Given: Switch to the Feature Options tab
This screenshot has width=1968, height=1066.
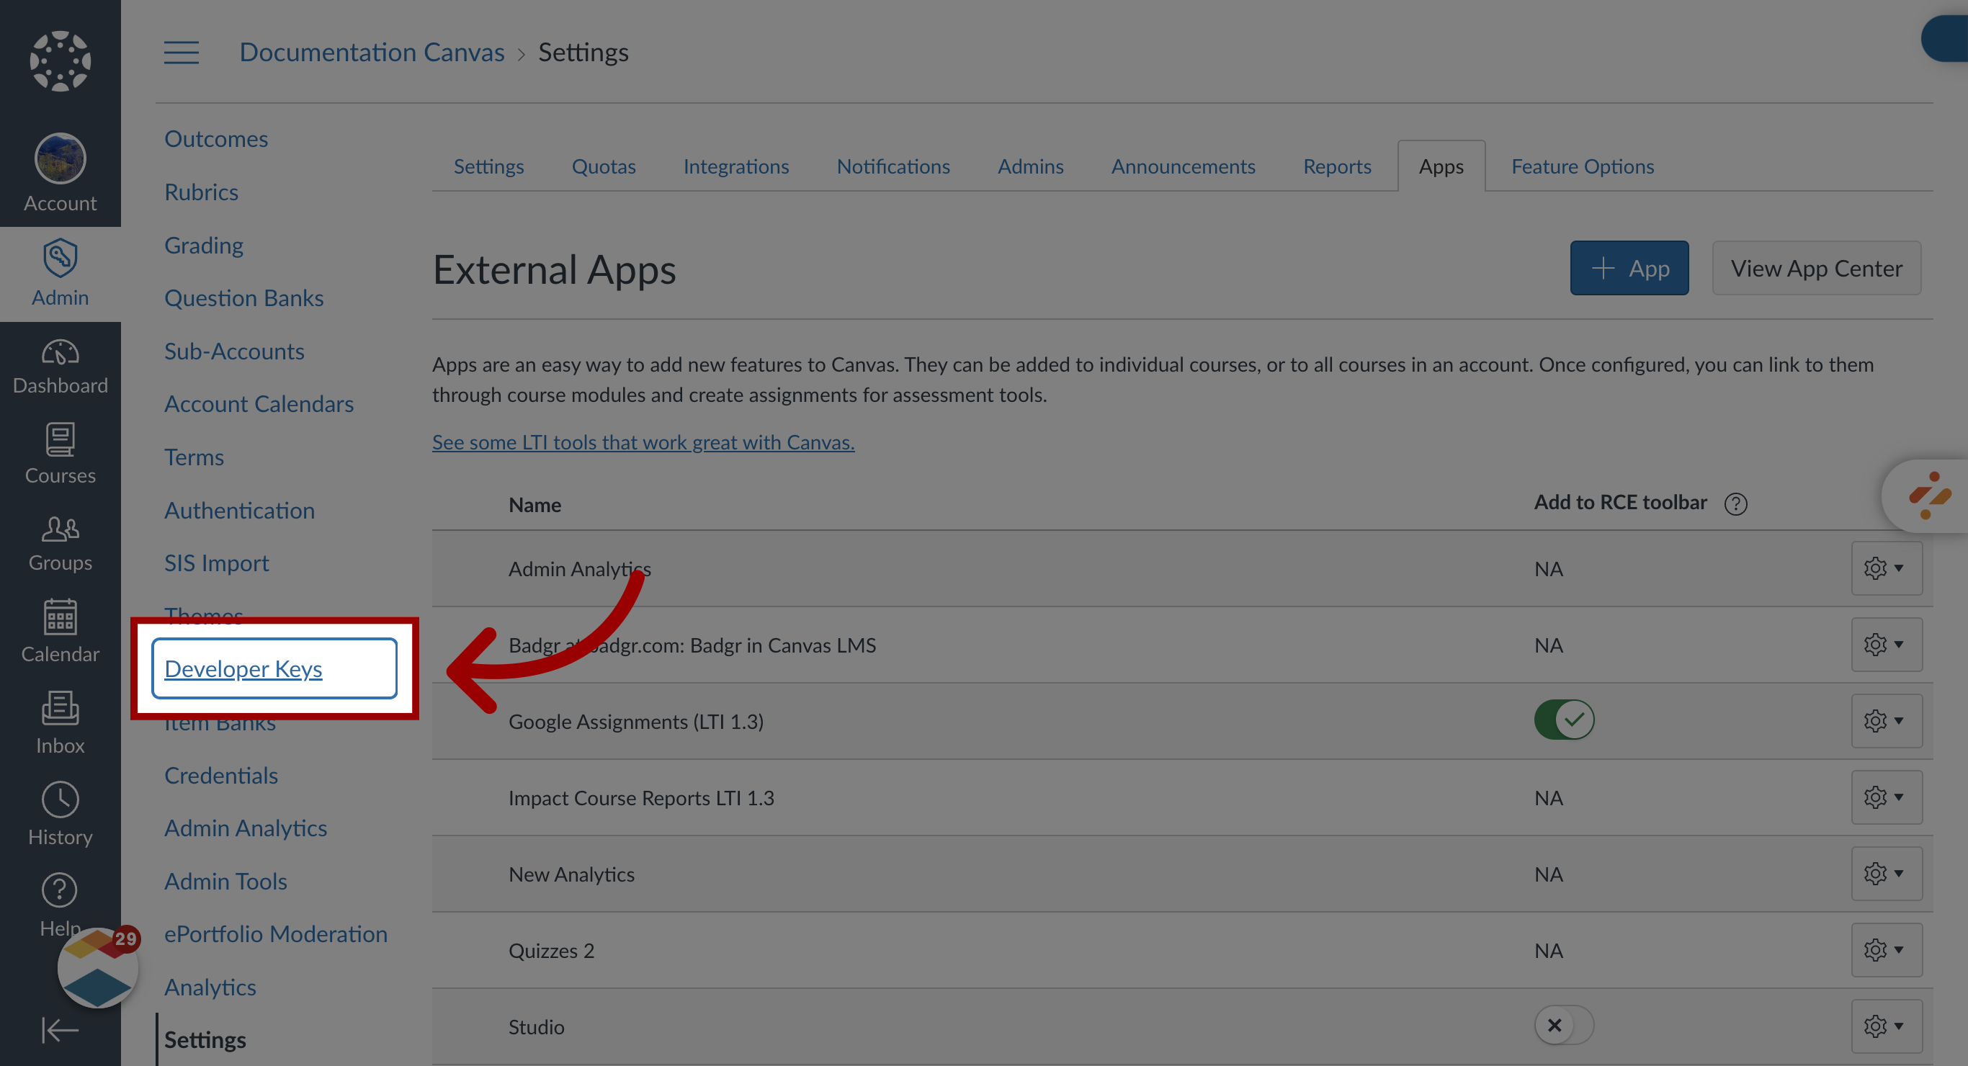Looking at the screenshot, I should click(1582, 166).
